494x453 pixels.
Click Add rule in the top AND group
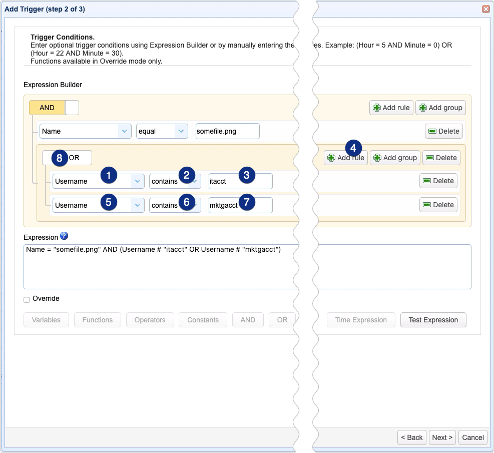click(x=391, y=108)
